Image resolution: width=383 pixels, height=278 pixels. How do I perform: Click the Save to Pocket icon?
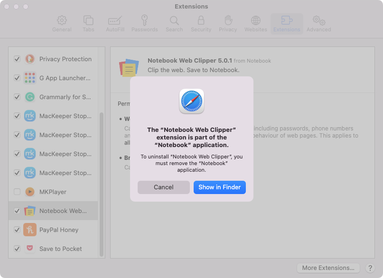click(x=30, y=249)
